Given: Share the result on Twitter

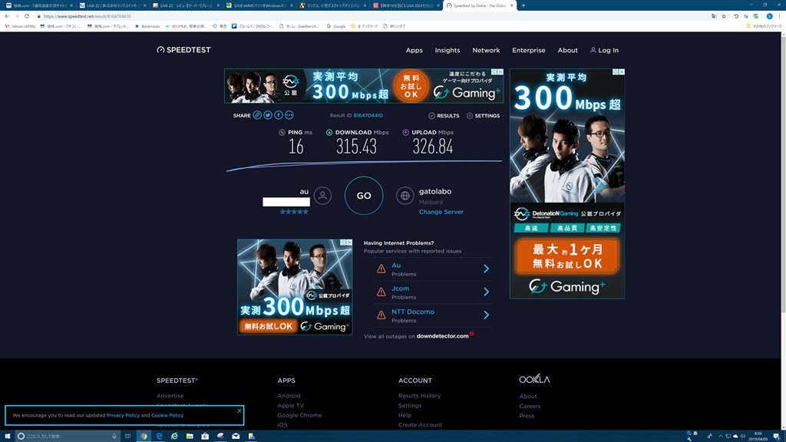Looking at the screenshot, I should [268, 115].
